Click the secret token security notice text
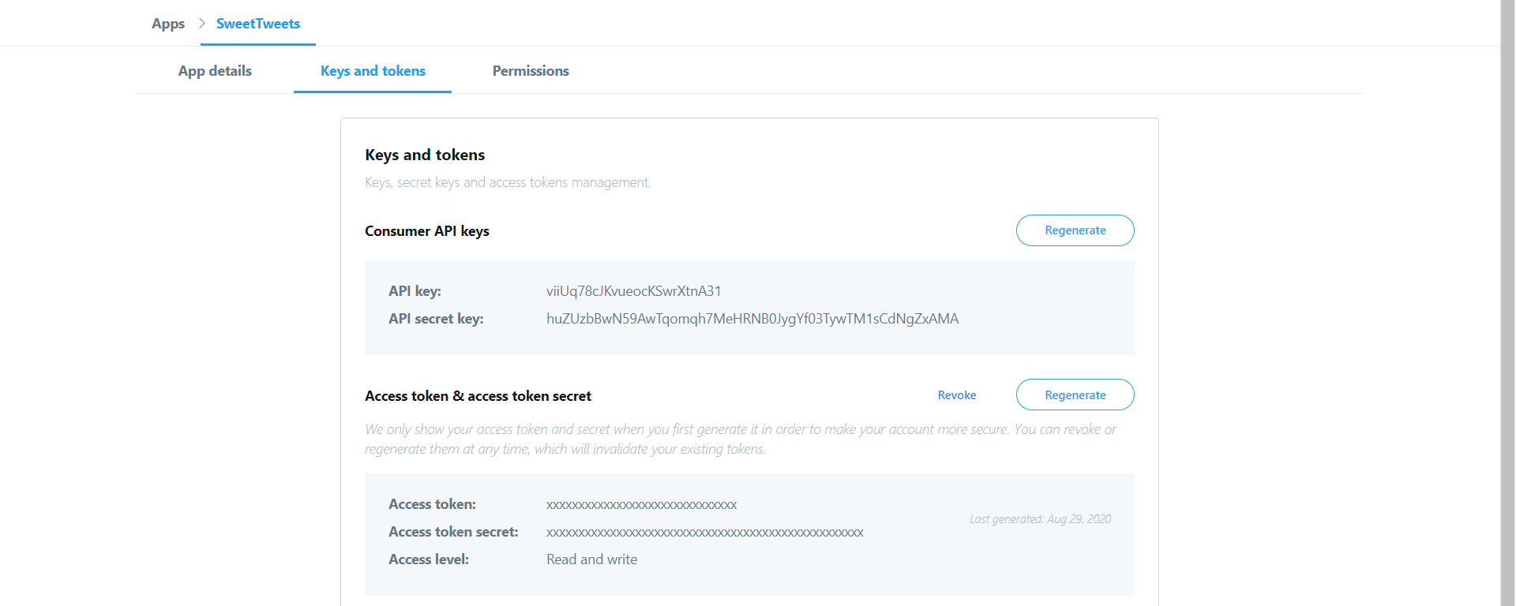 [741, 439]
